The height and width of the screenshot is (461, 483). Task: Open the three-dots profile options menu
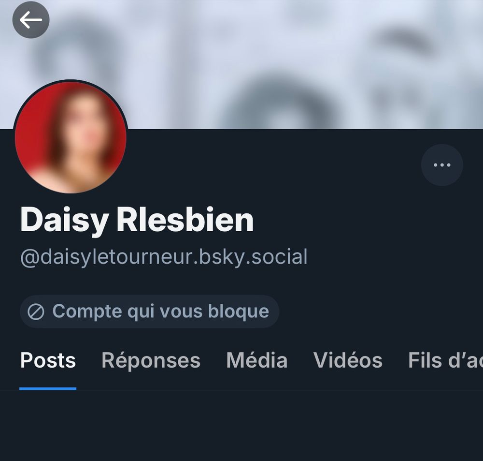442,165
